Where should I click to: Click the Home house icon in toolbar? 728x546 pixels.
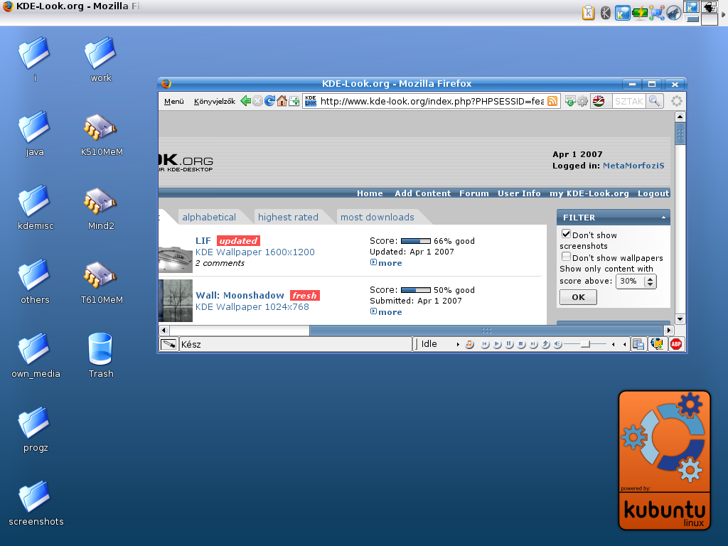(x=282, y=101)
